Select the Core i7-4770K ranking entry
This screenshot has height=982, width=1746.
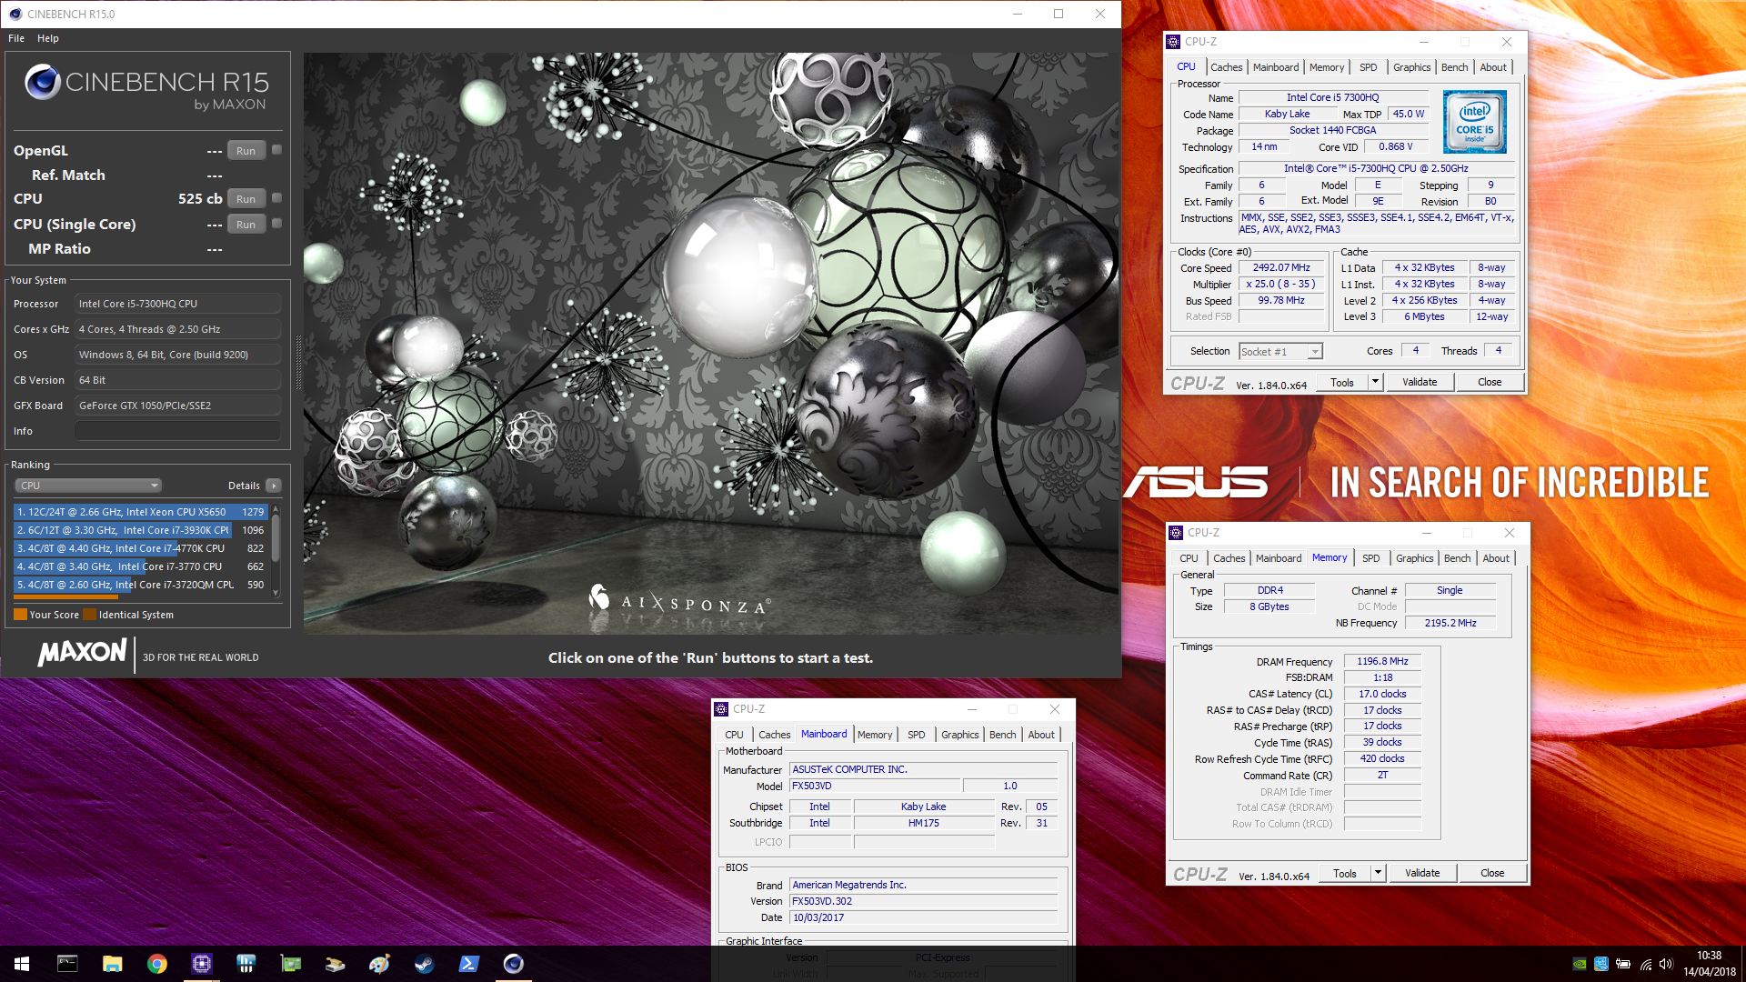pyautogui.click(x=140, y=548)
